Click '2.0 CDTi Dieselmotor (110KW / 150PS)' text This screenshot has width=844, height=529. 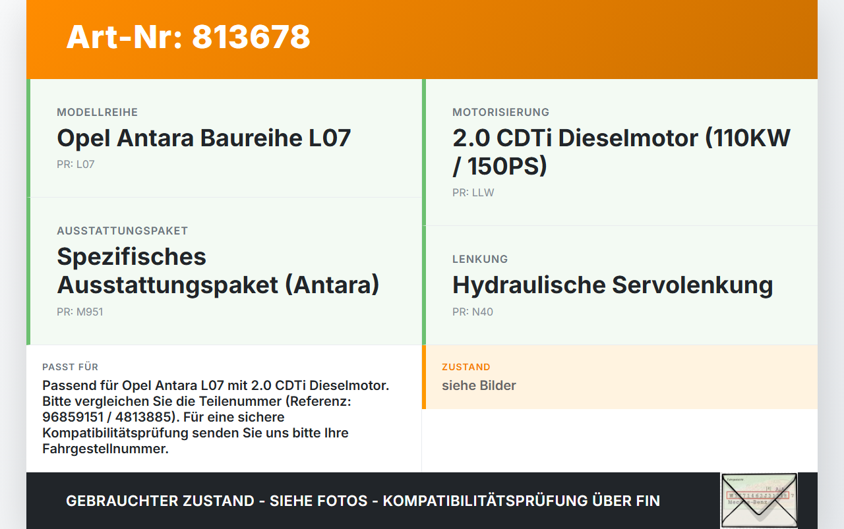tap(621, 152)
